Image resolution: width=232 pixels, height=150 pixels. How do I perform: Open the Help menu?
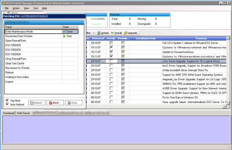click(x=44, y=8)
